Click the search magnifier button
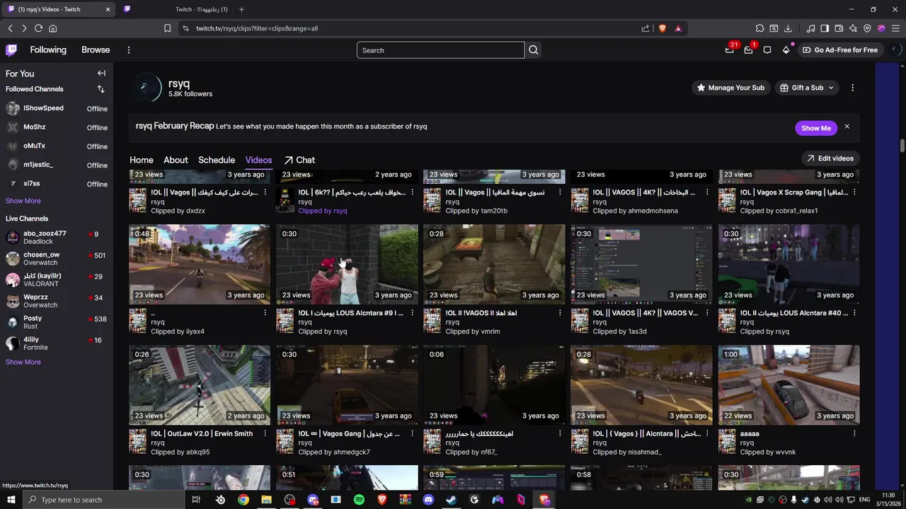This screenshot has width=906, height=509. (534, 50)
